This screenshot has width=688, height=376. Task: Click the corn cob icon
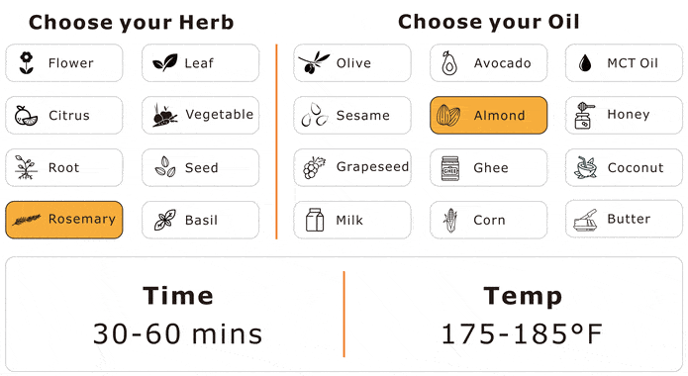[450, 220]
